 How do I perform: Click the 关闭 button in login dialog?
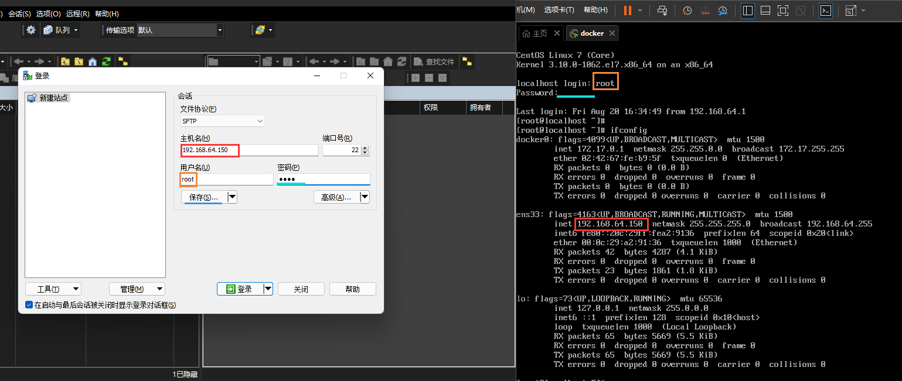[301, 289]
